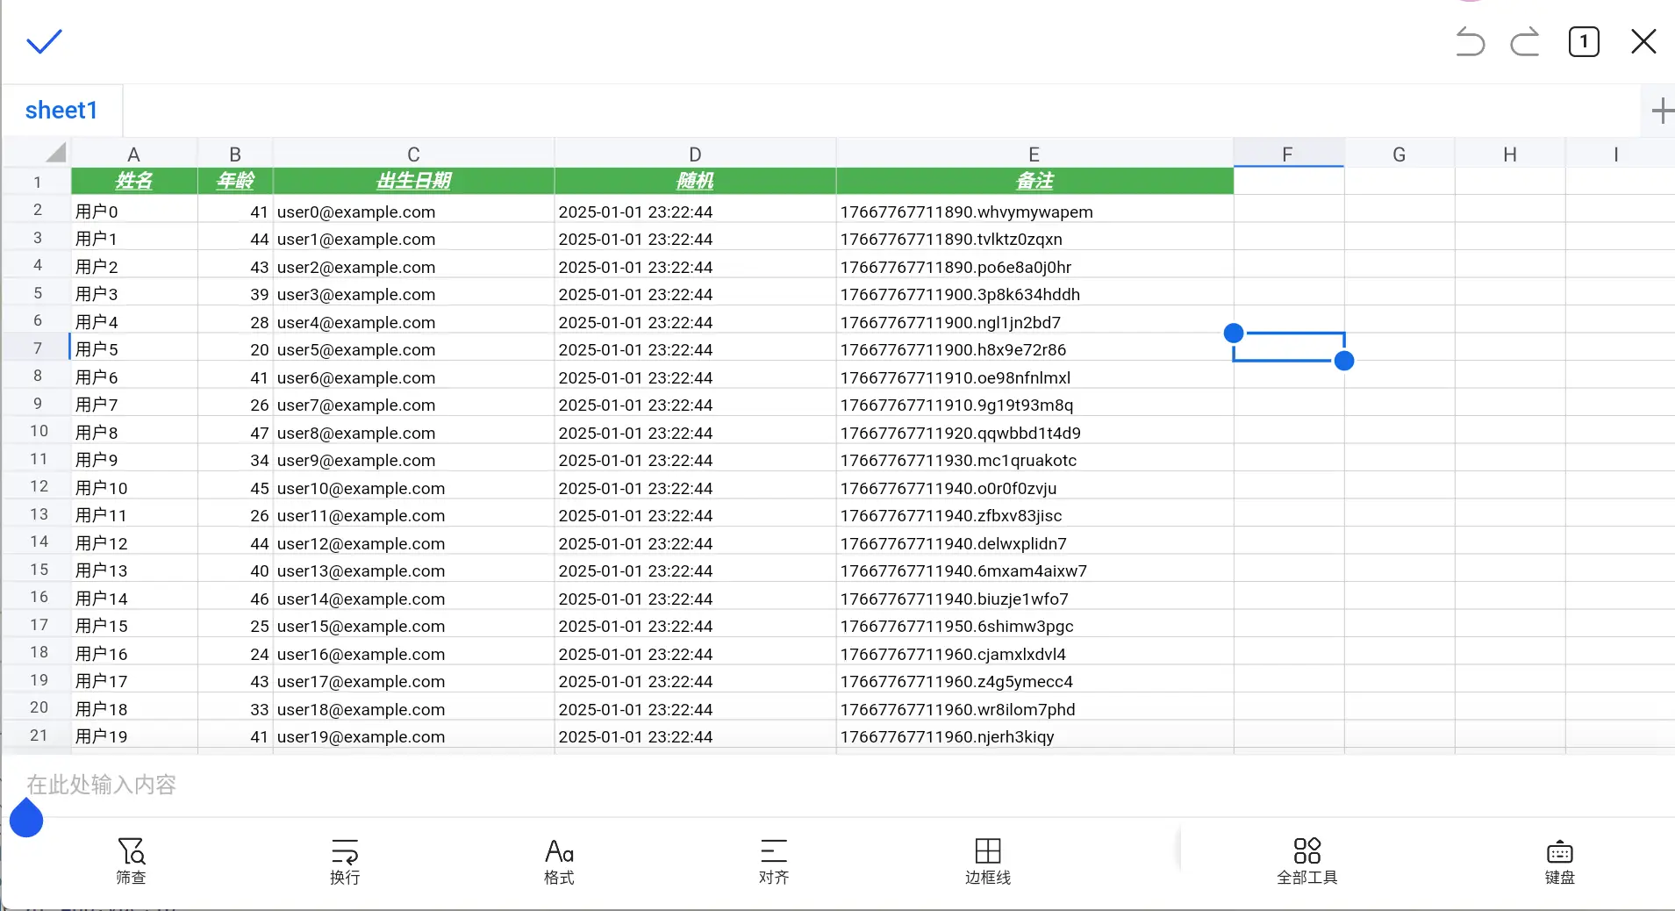
Task: Click the cell input field placeholder
Action: [x=101, y=785]
